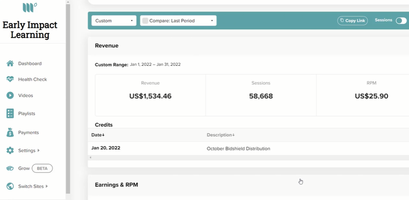The width and height of the screenshot is (409, 200).
Task: Open the Health Check menu item
Action: coord(33,79)
